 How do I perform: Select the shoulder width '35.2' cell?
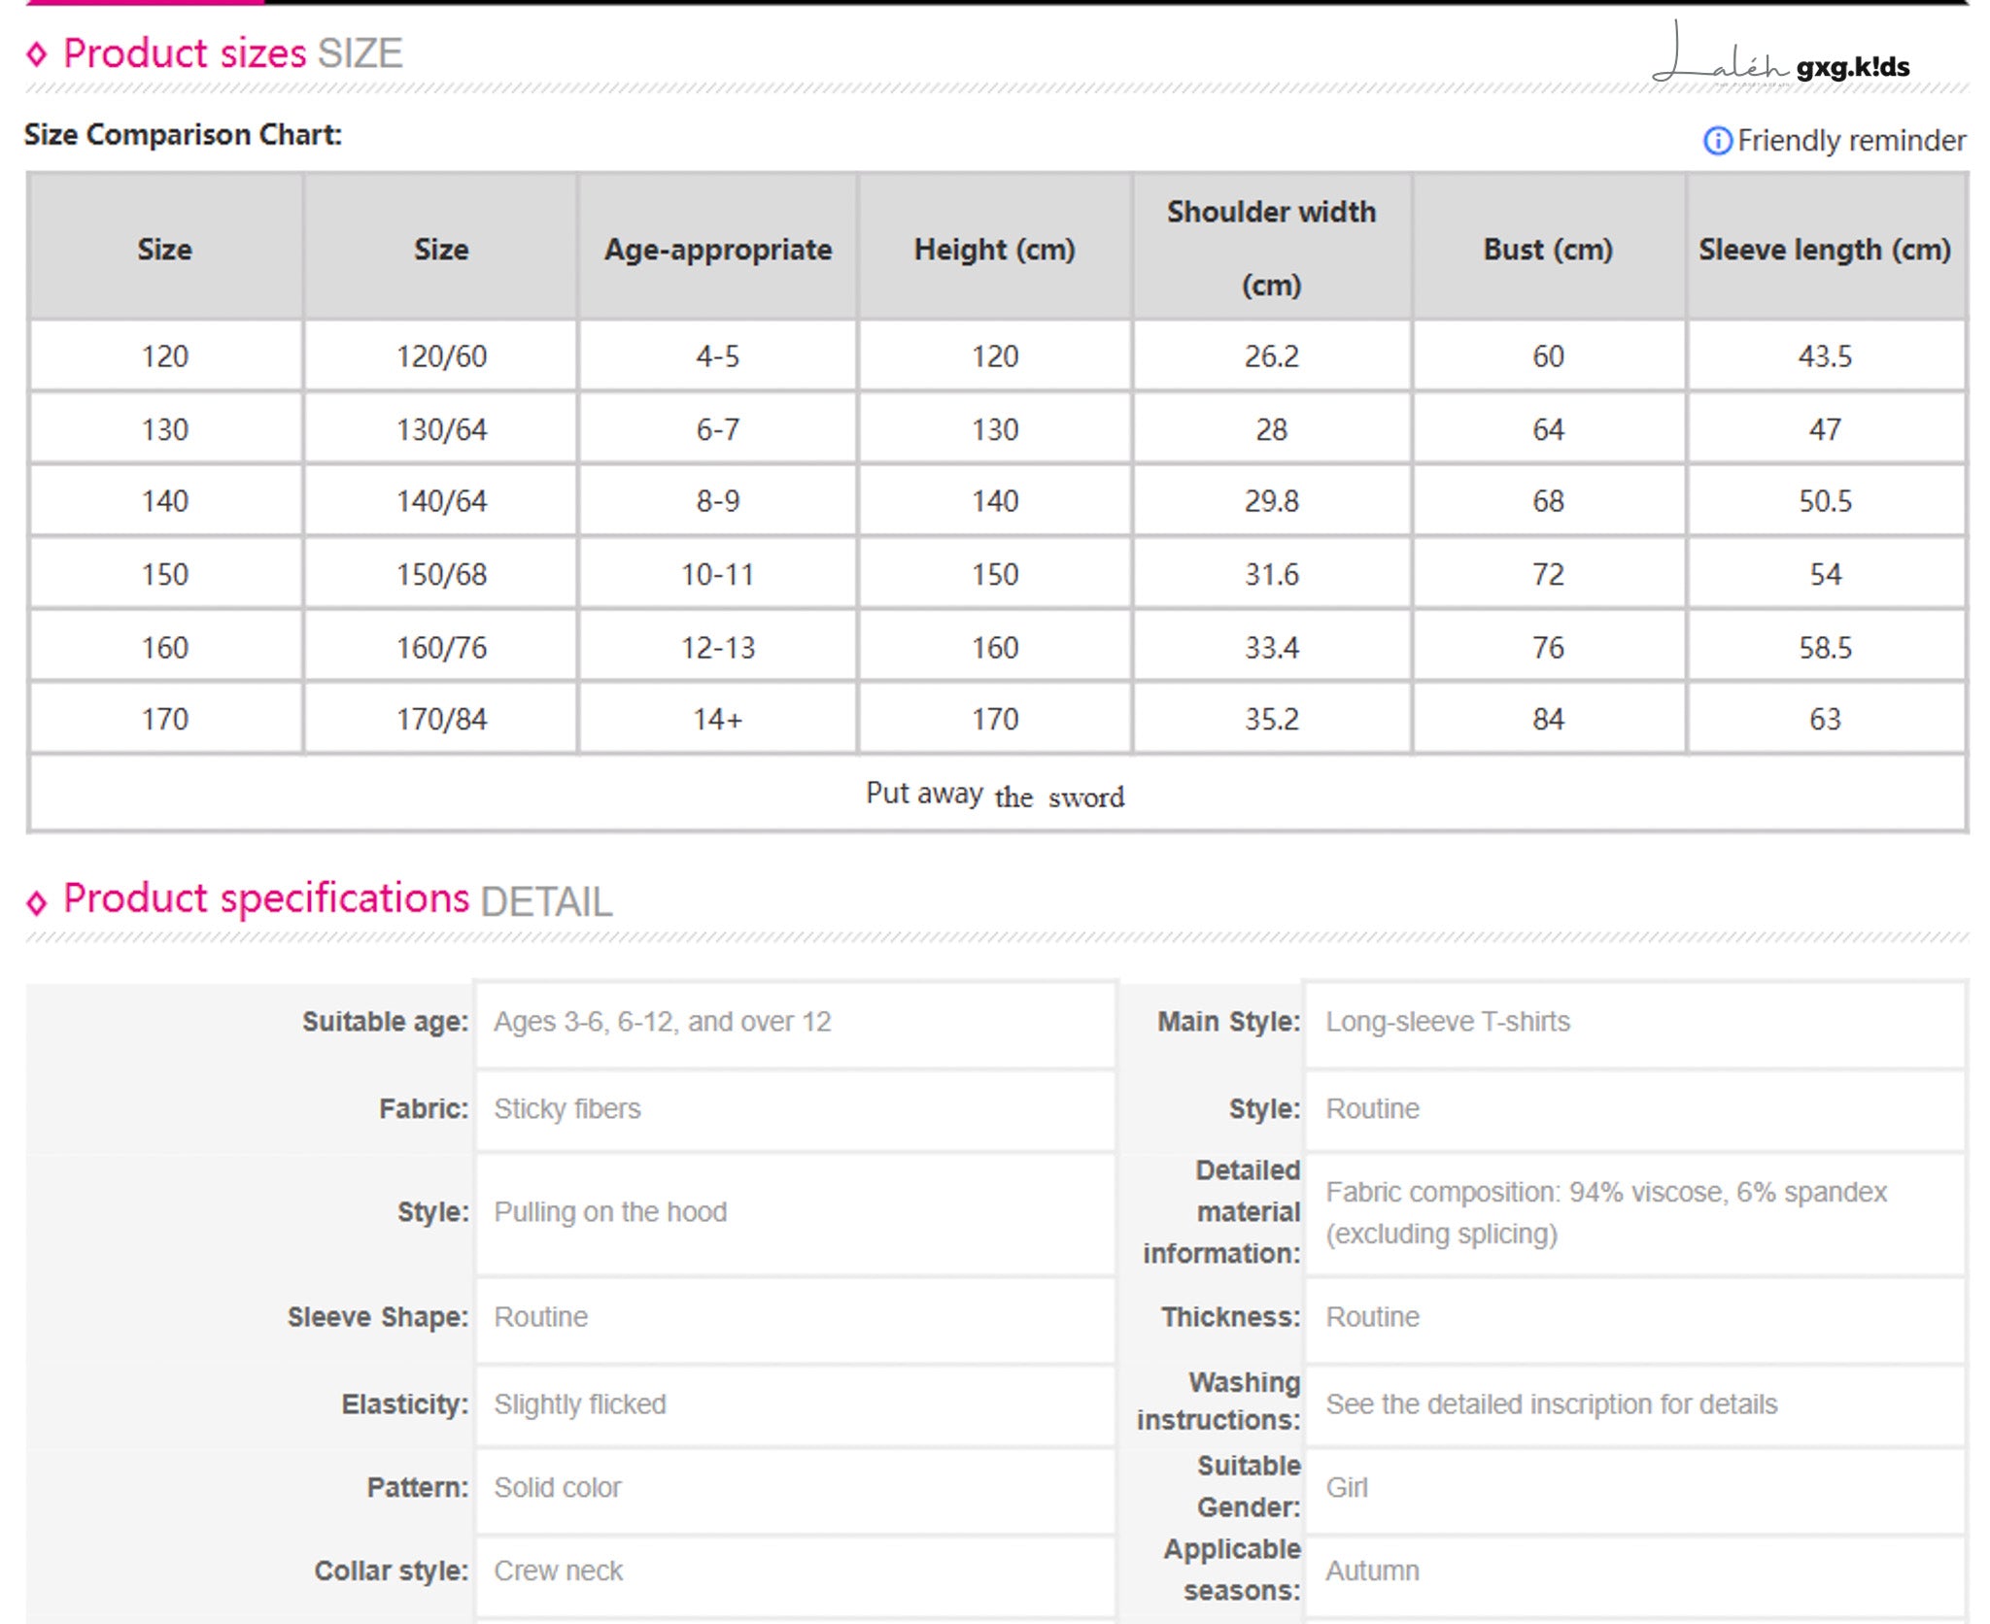click(x=1272, y=720)
